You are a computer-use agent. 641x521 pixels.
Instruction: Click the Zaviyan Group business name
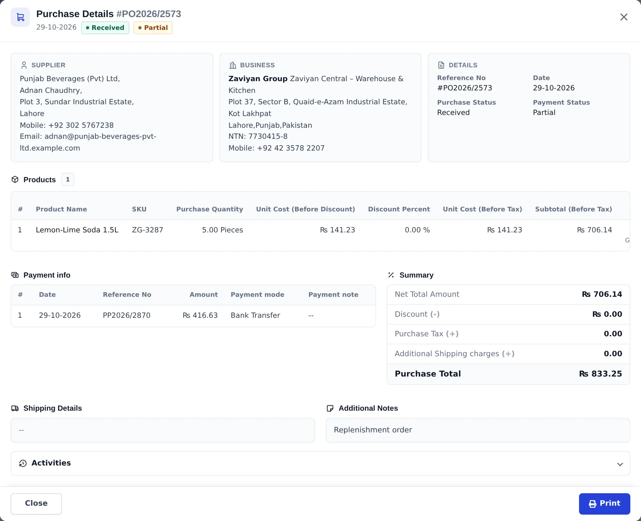pyautogui.click(x=258, y=79)
